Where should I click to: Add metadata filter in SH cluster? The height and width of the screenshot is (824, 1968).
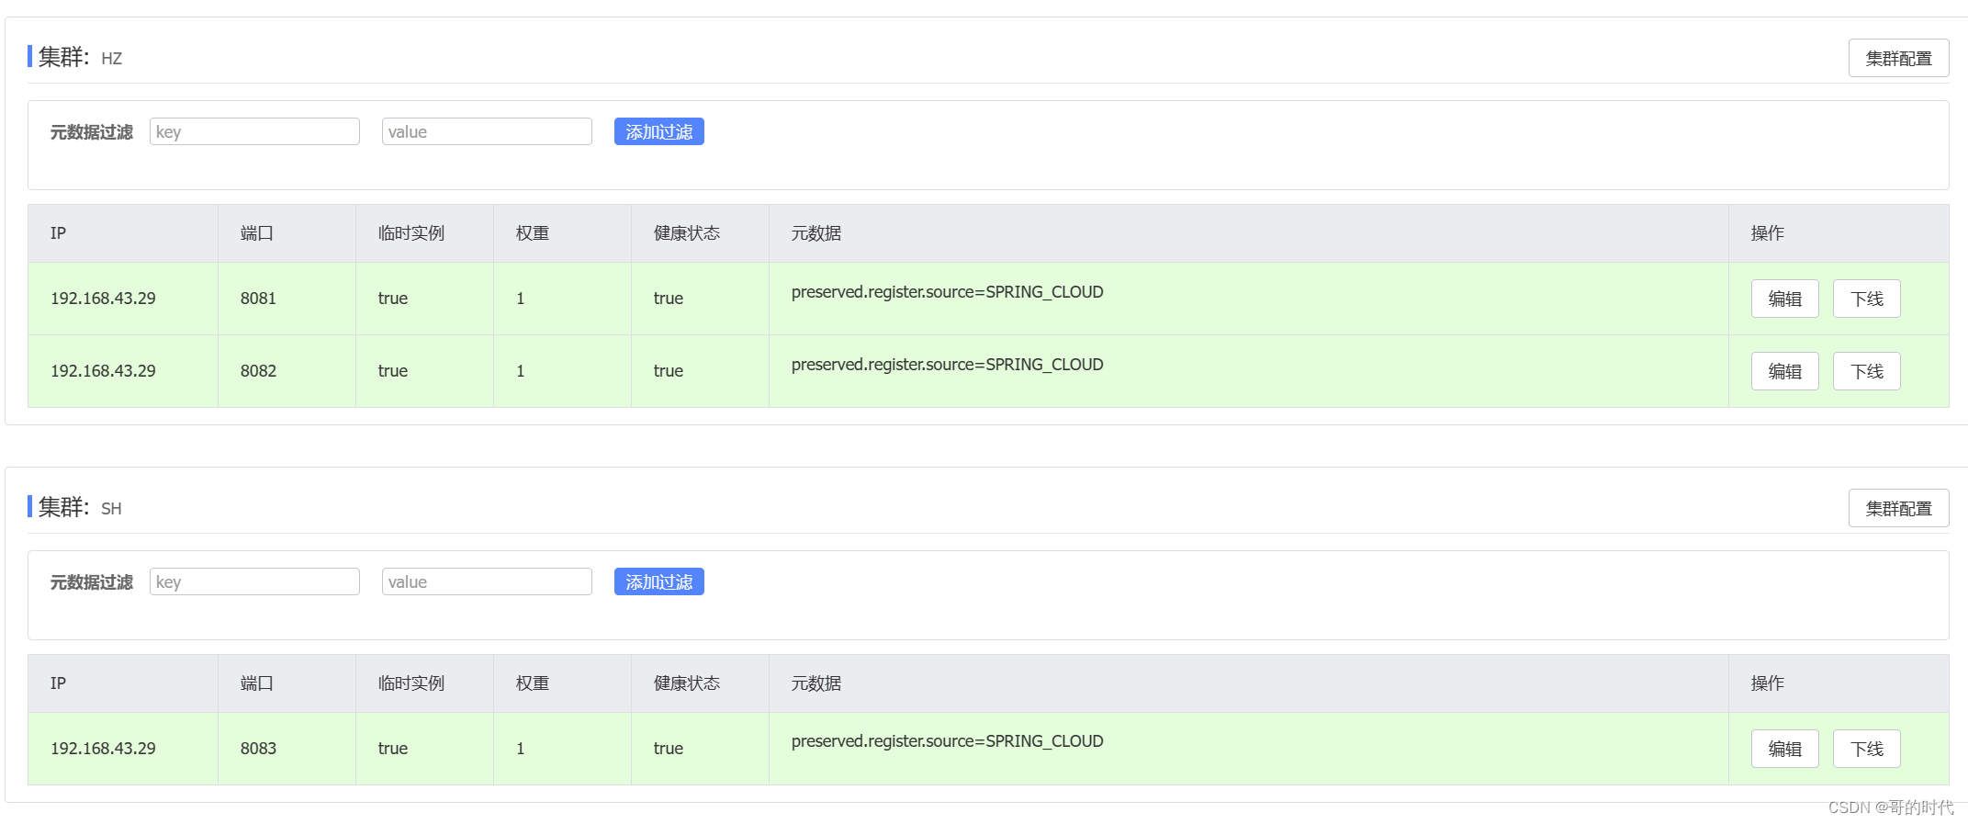[658, 582]
